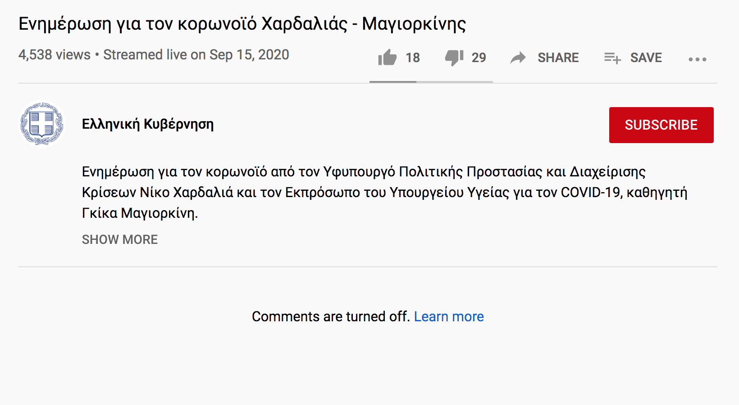Expand description with SHOW MORE
This screenshot has width=739, height=405.
click(120, 239)
